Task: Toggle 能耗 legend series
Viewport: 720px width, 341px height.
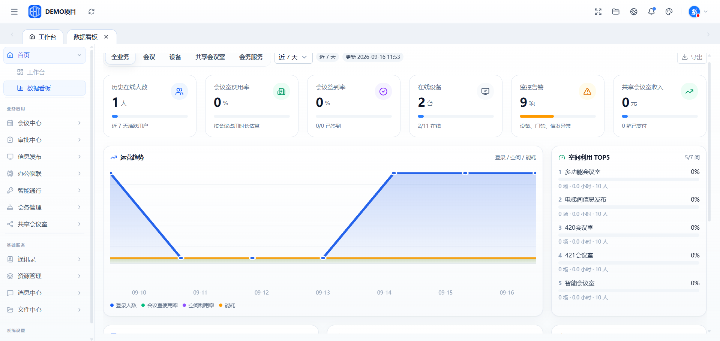Action: pos(227,305)
